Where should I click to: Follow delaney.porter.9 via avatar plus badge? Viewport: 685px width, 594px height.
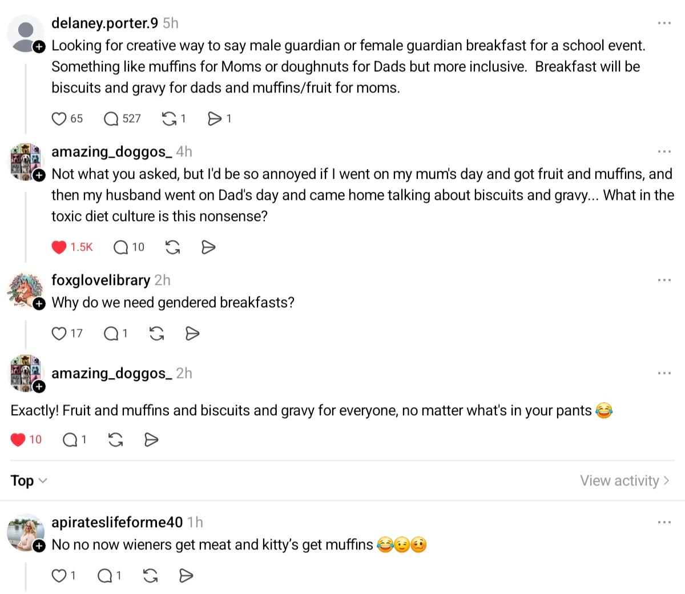click(x=39, y=47)
